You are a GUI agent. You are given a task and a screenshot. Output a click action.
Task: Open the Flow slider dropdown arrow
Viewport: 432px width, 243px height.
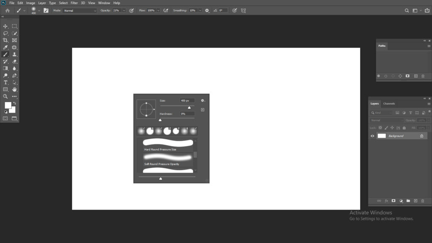click(158, 11)
